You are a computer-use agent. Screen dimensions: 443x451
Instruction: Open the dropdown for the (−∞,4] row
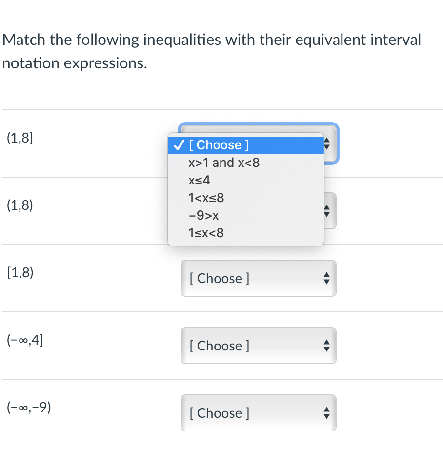click(x=258, y=346)
